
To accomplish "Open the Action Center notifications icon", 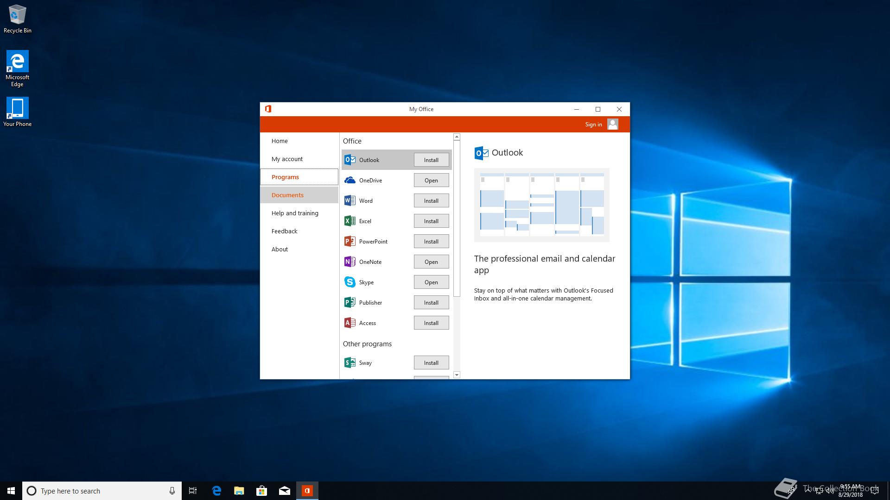I will click(x=875, y=491).
